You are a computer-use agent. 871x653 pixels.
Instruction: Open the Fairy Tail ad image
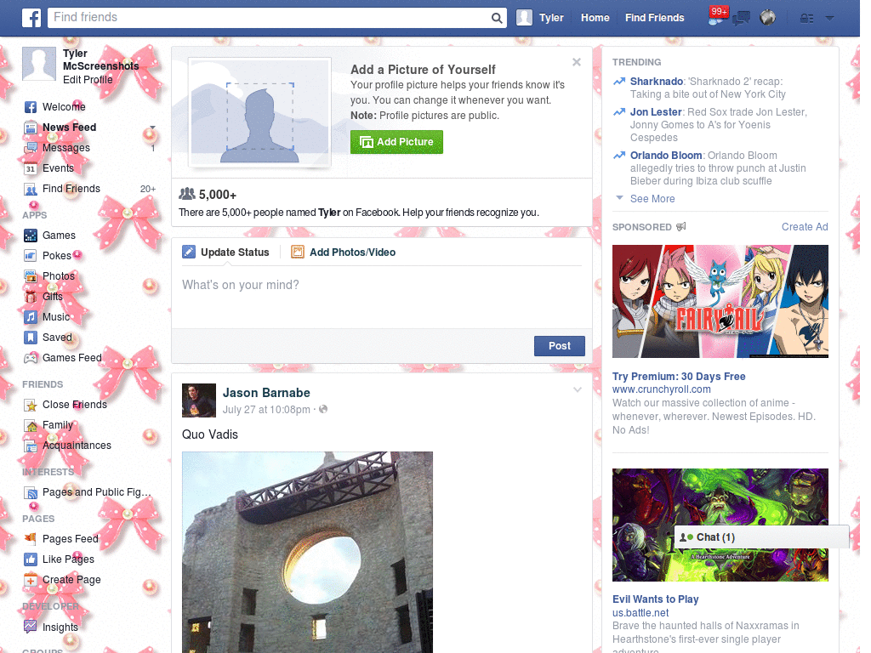[720, 302]
